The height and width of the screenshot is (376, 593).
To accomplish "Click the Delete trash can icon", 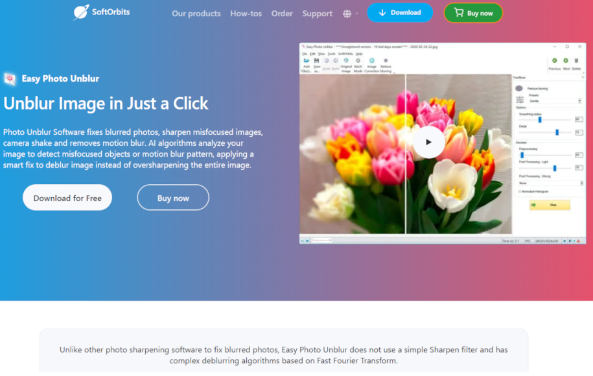I will click(x=576, y=61).
